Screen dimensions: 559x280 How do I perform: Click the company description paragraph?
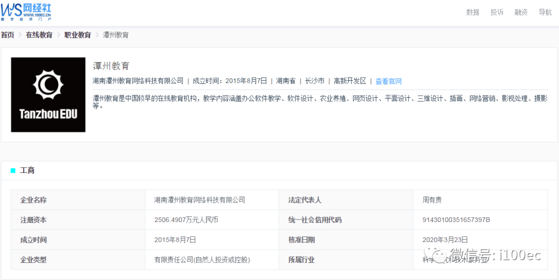pyautogui.click(x=320, y=102)
